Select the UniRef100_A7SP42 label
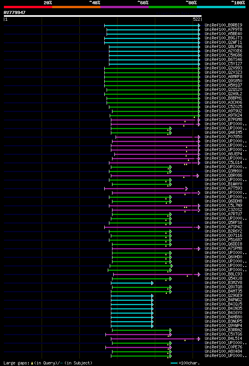Viewport: 249px width, 366px height. [x=223, y=227]
